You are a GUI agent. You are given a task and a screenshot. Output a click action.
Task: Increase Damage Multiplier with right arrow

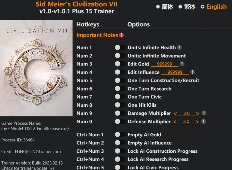point(198,114)
